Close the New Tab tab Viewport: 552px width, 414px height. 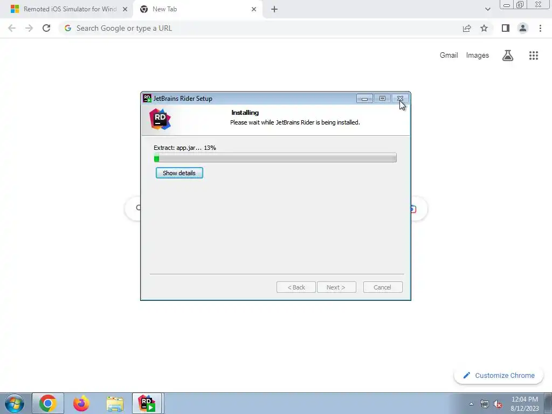click(254, 10)
